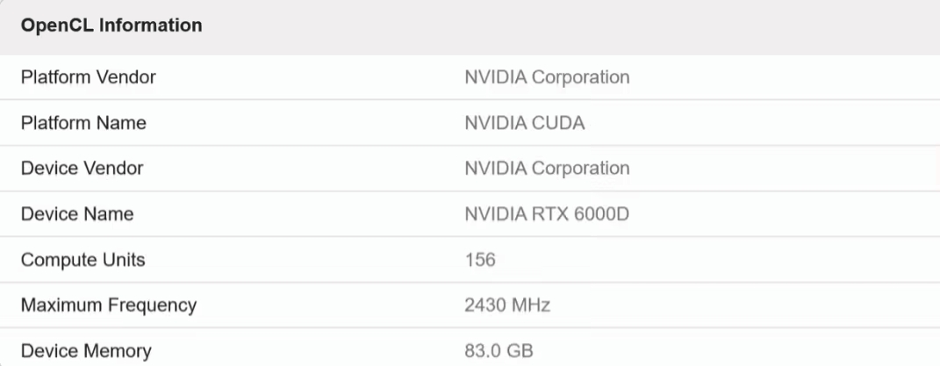Viewport: 940px width, 366px height.
Task: Click the Platform Name label
Action: [83, 123]
